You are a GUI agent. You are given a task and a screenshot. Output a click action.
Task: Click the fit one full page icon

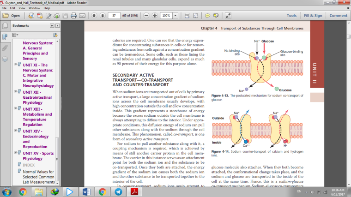pos(196,16)
